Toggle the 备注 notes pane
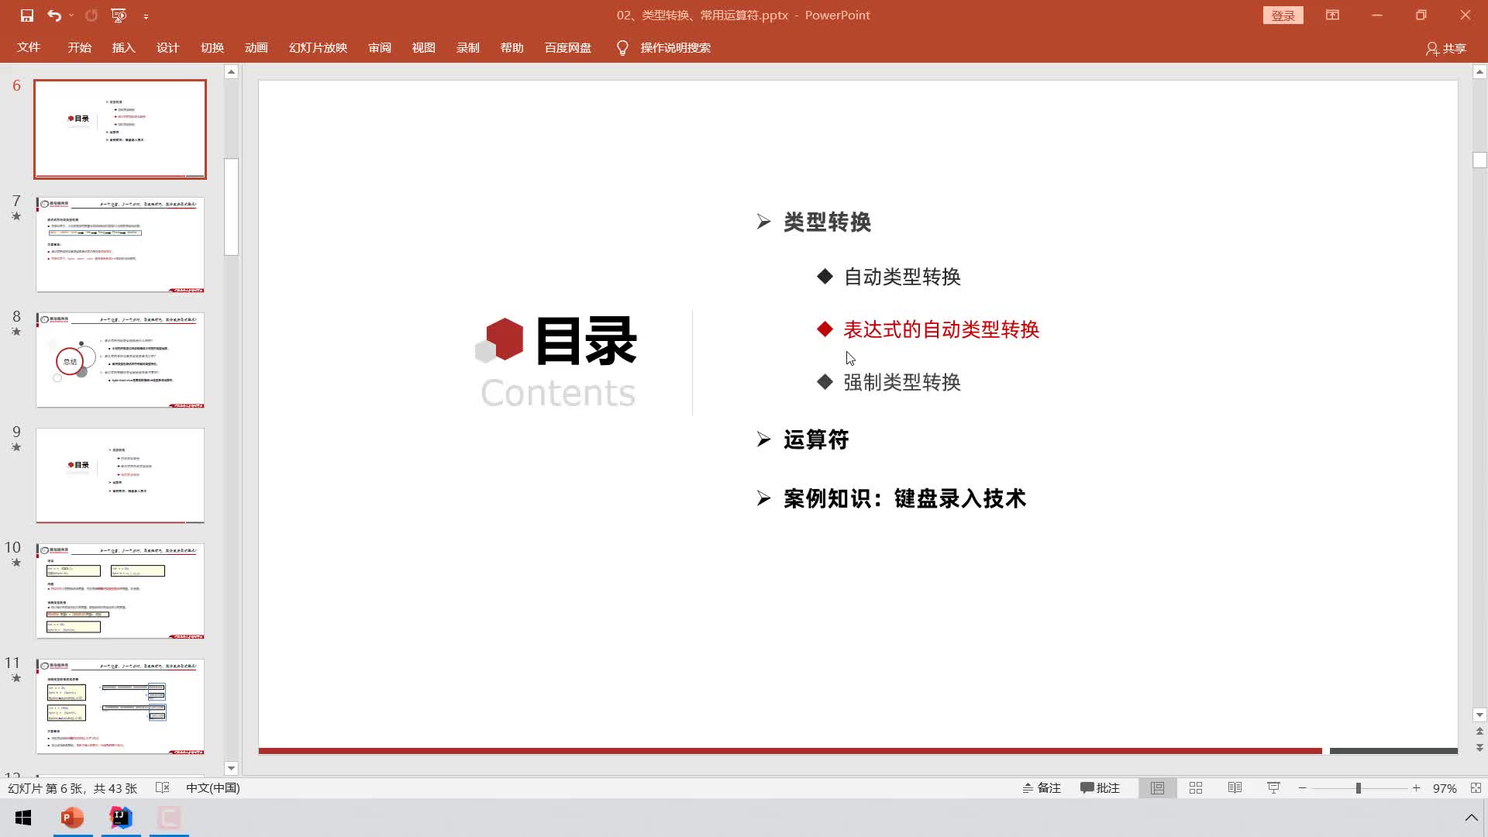1488x837 pixels. (x=1042, y=787)
